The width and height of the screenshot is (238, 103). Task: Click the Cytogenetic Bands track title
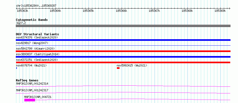tap(32, 20)
